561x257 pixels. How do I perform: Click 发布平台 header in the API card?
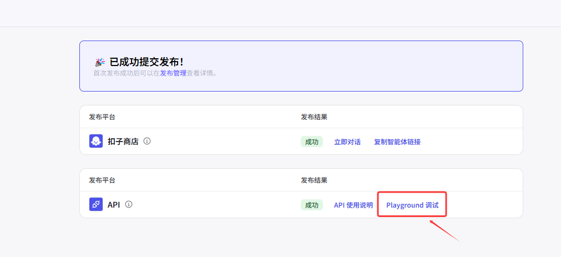click(x=102, y=180)
